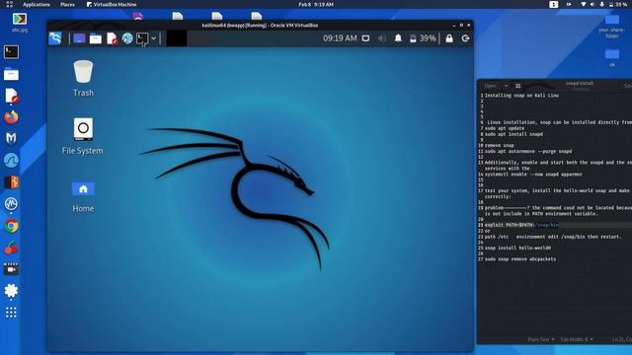Select the Trash desktop icon in Kali VM

tap(83, 79)
